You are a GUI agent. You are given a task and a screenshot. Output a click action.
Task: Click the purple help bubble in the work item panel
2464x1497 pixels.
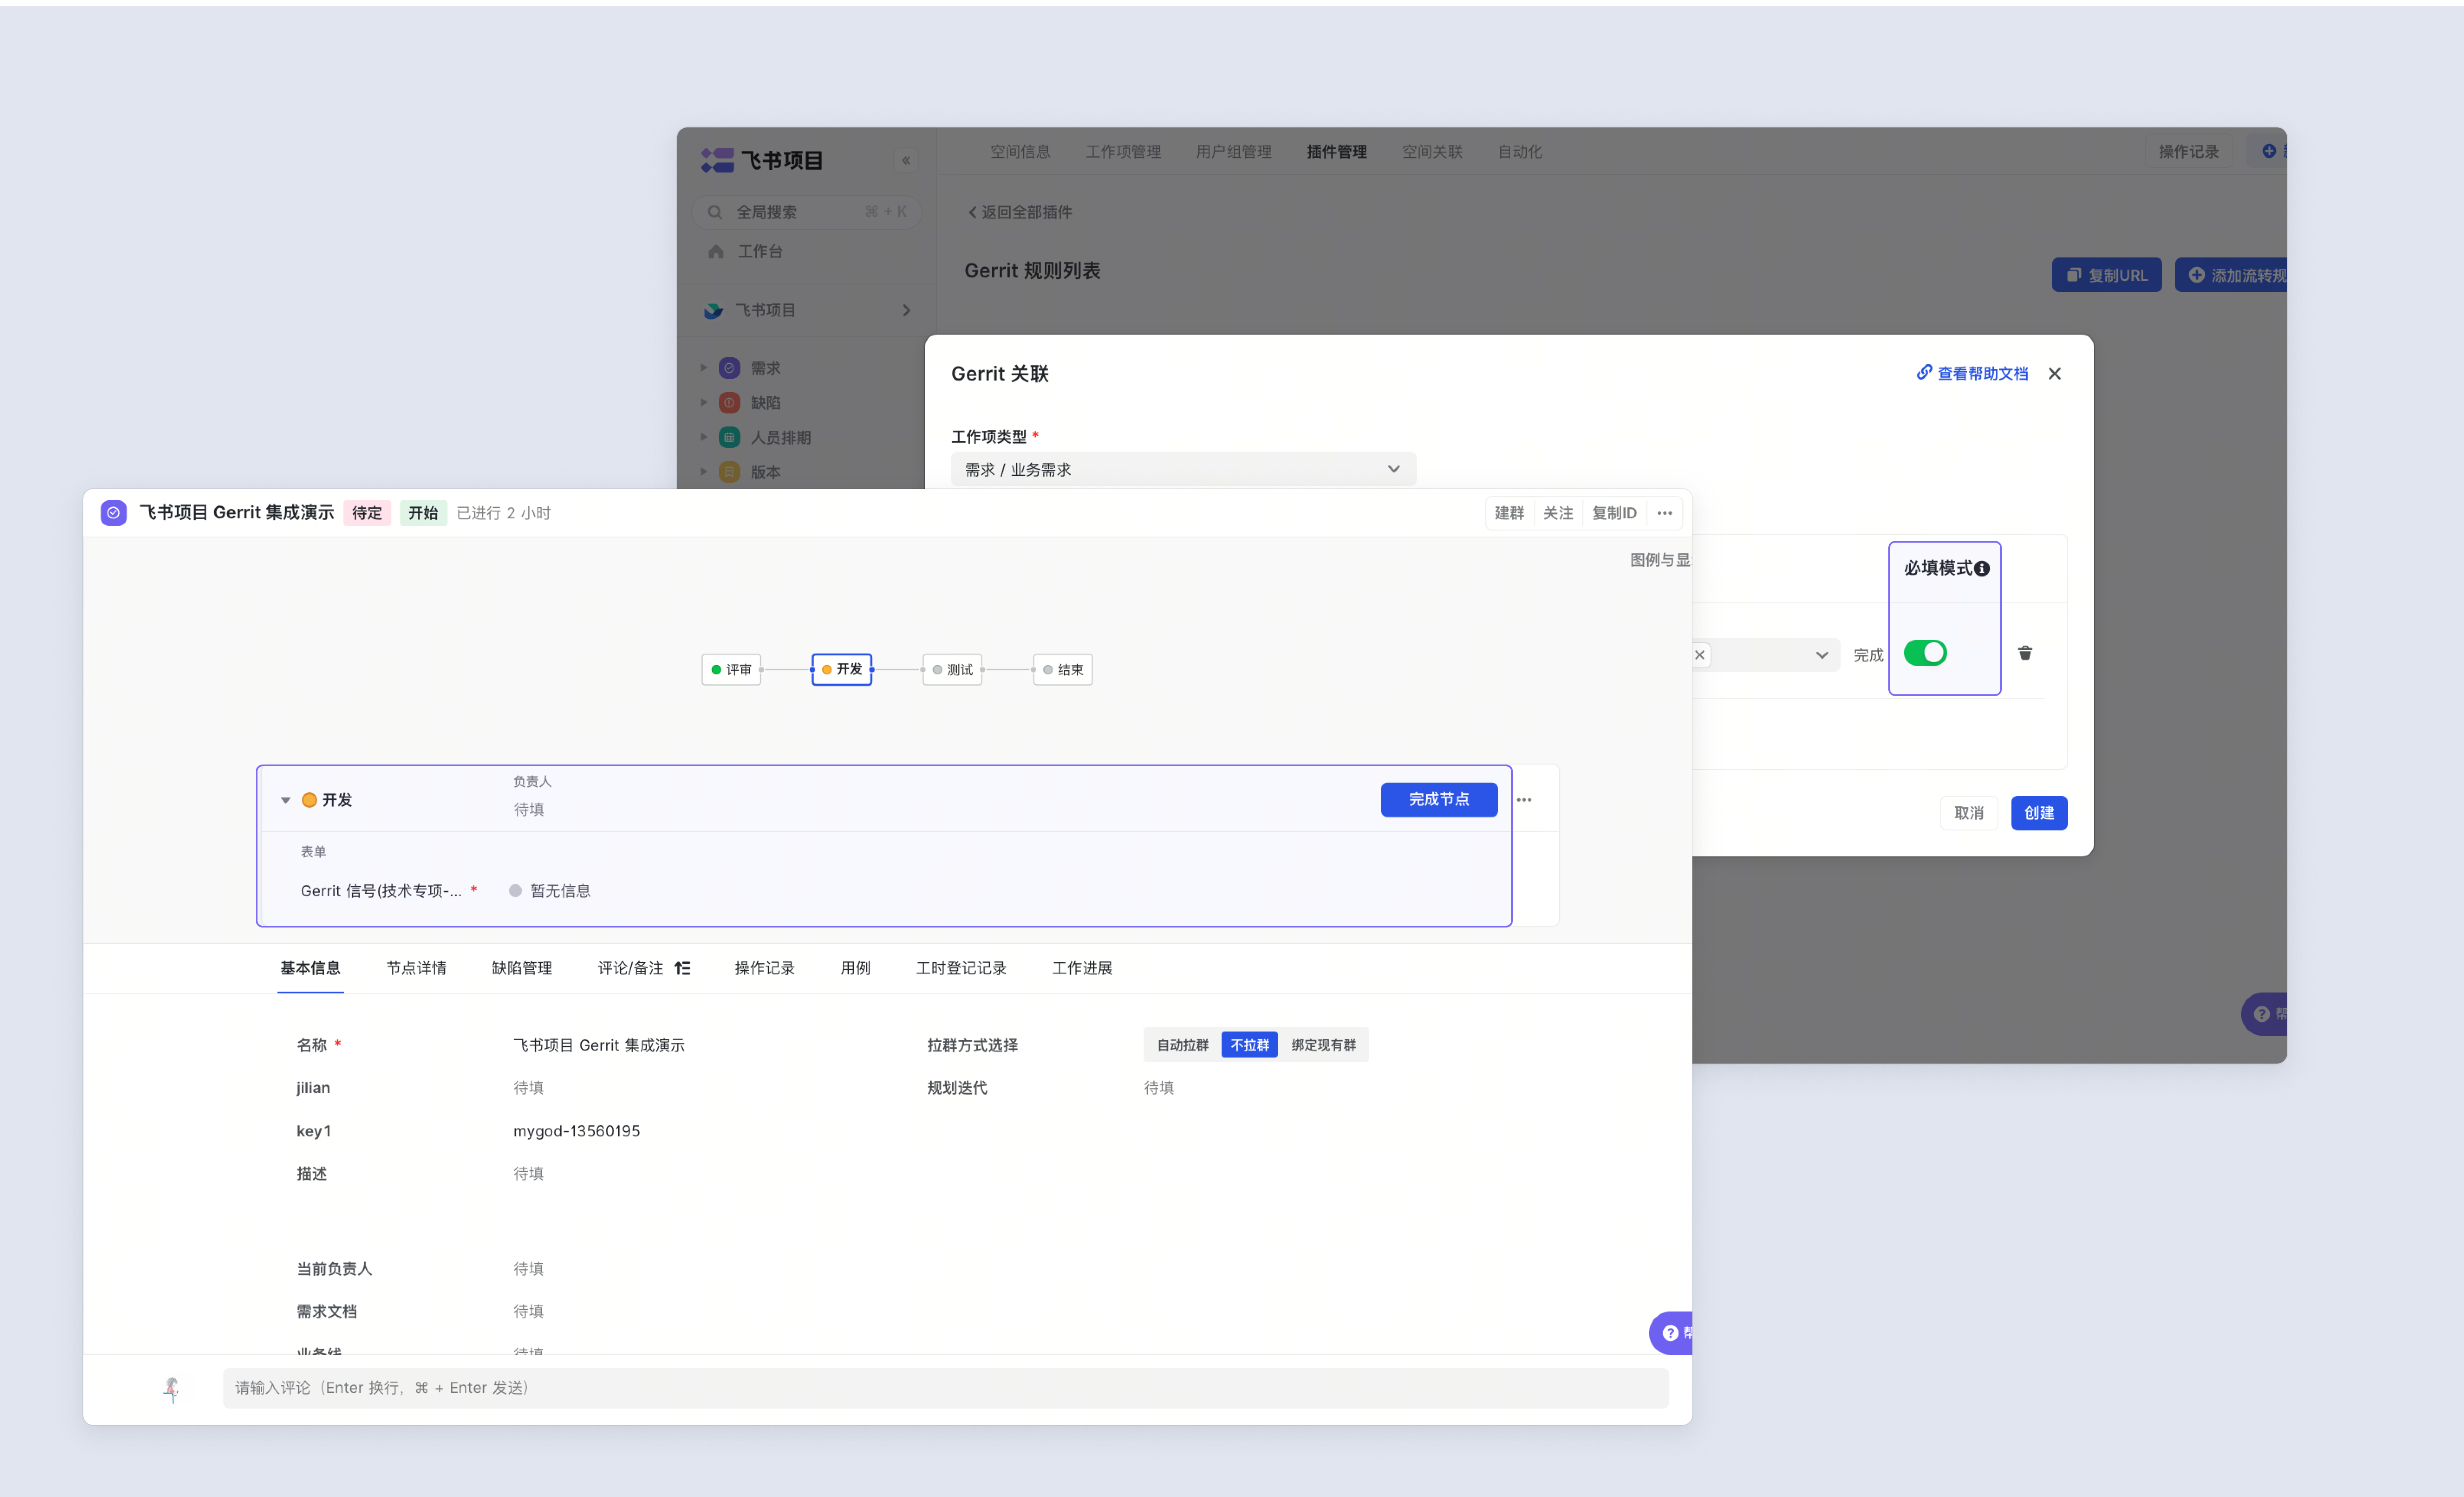point(1671,1333)
